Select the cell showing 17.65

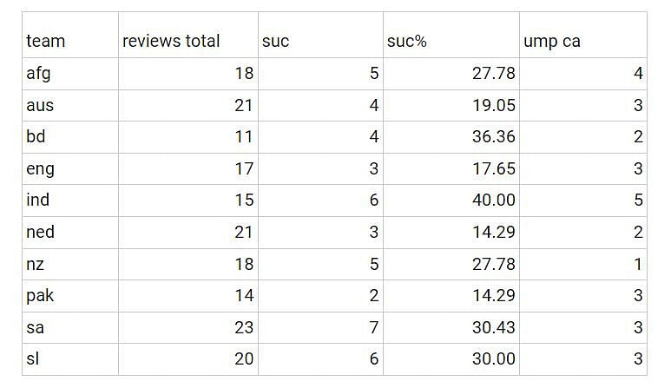tap(451, 169)
